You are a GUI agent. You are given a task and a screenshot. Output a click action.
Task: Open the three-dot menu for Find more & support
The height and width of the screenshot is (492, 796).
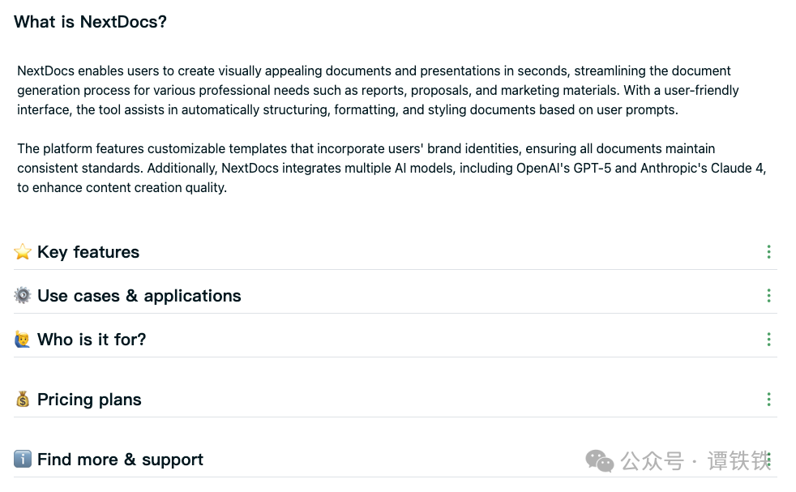(768, 460)
